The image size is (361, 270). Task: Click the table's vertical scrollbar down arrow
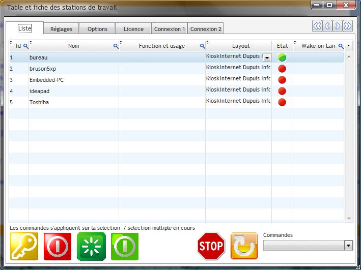[349, 218]
